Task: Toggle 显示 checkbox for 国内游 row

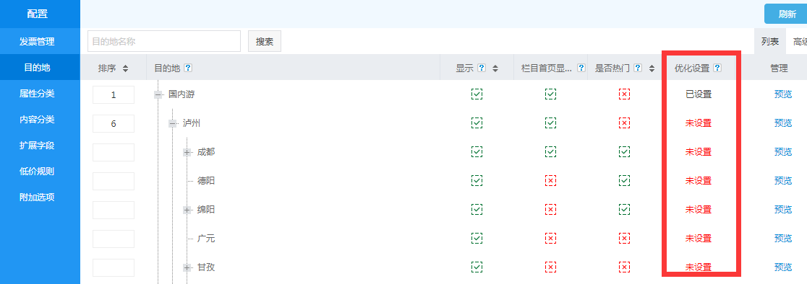Action: (x=477, y=94)
